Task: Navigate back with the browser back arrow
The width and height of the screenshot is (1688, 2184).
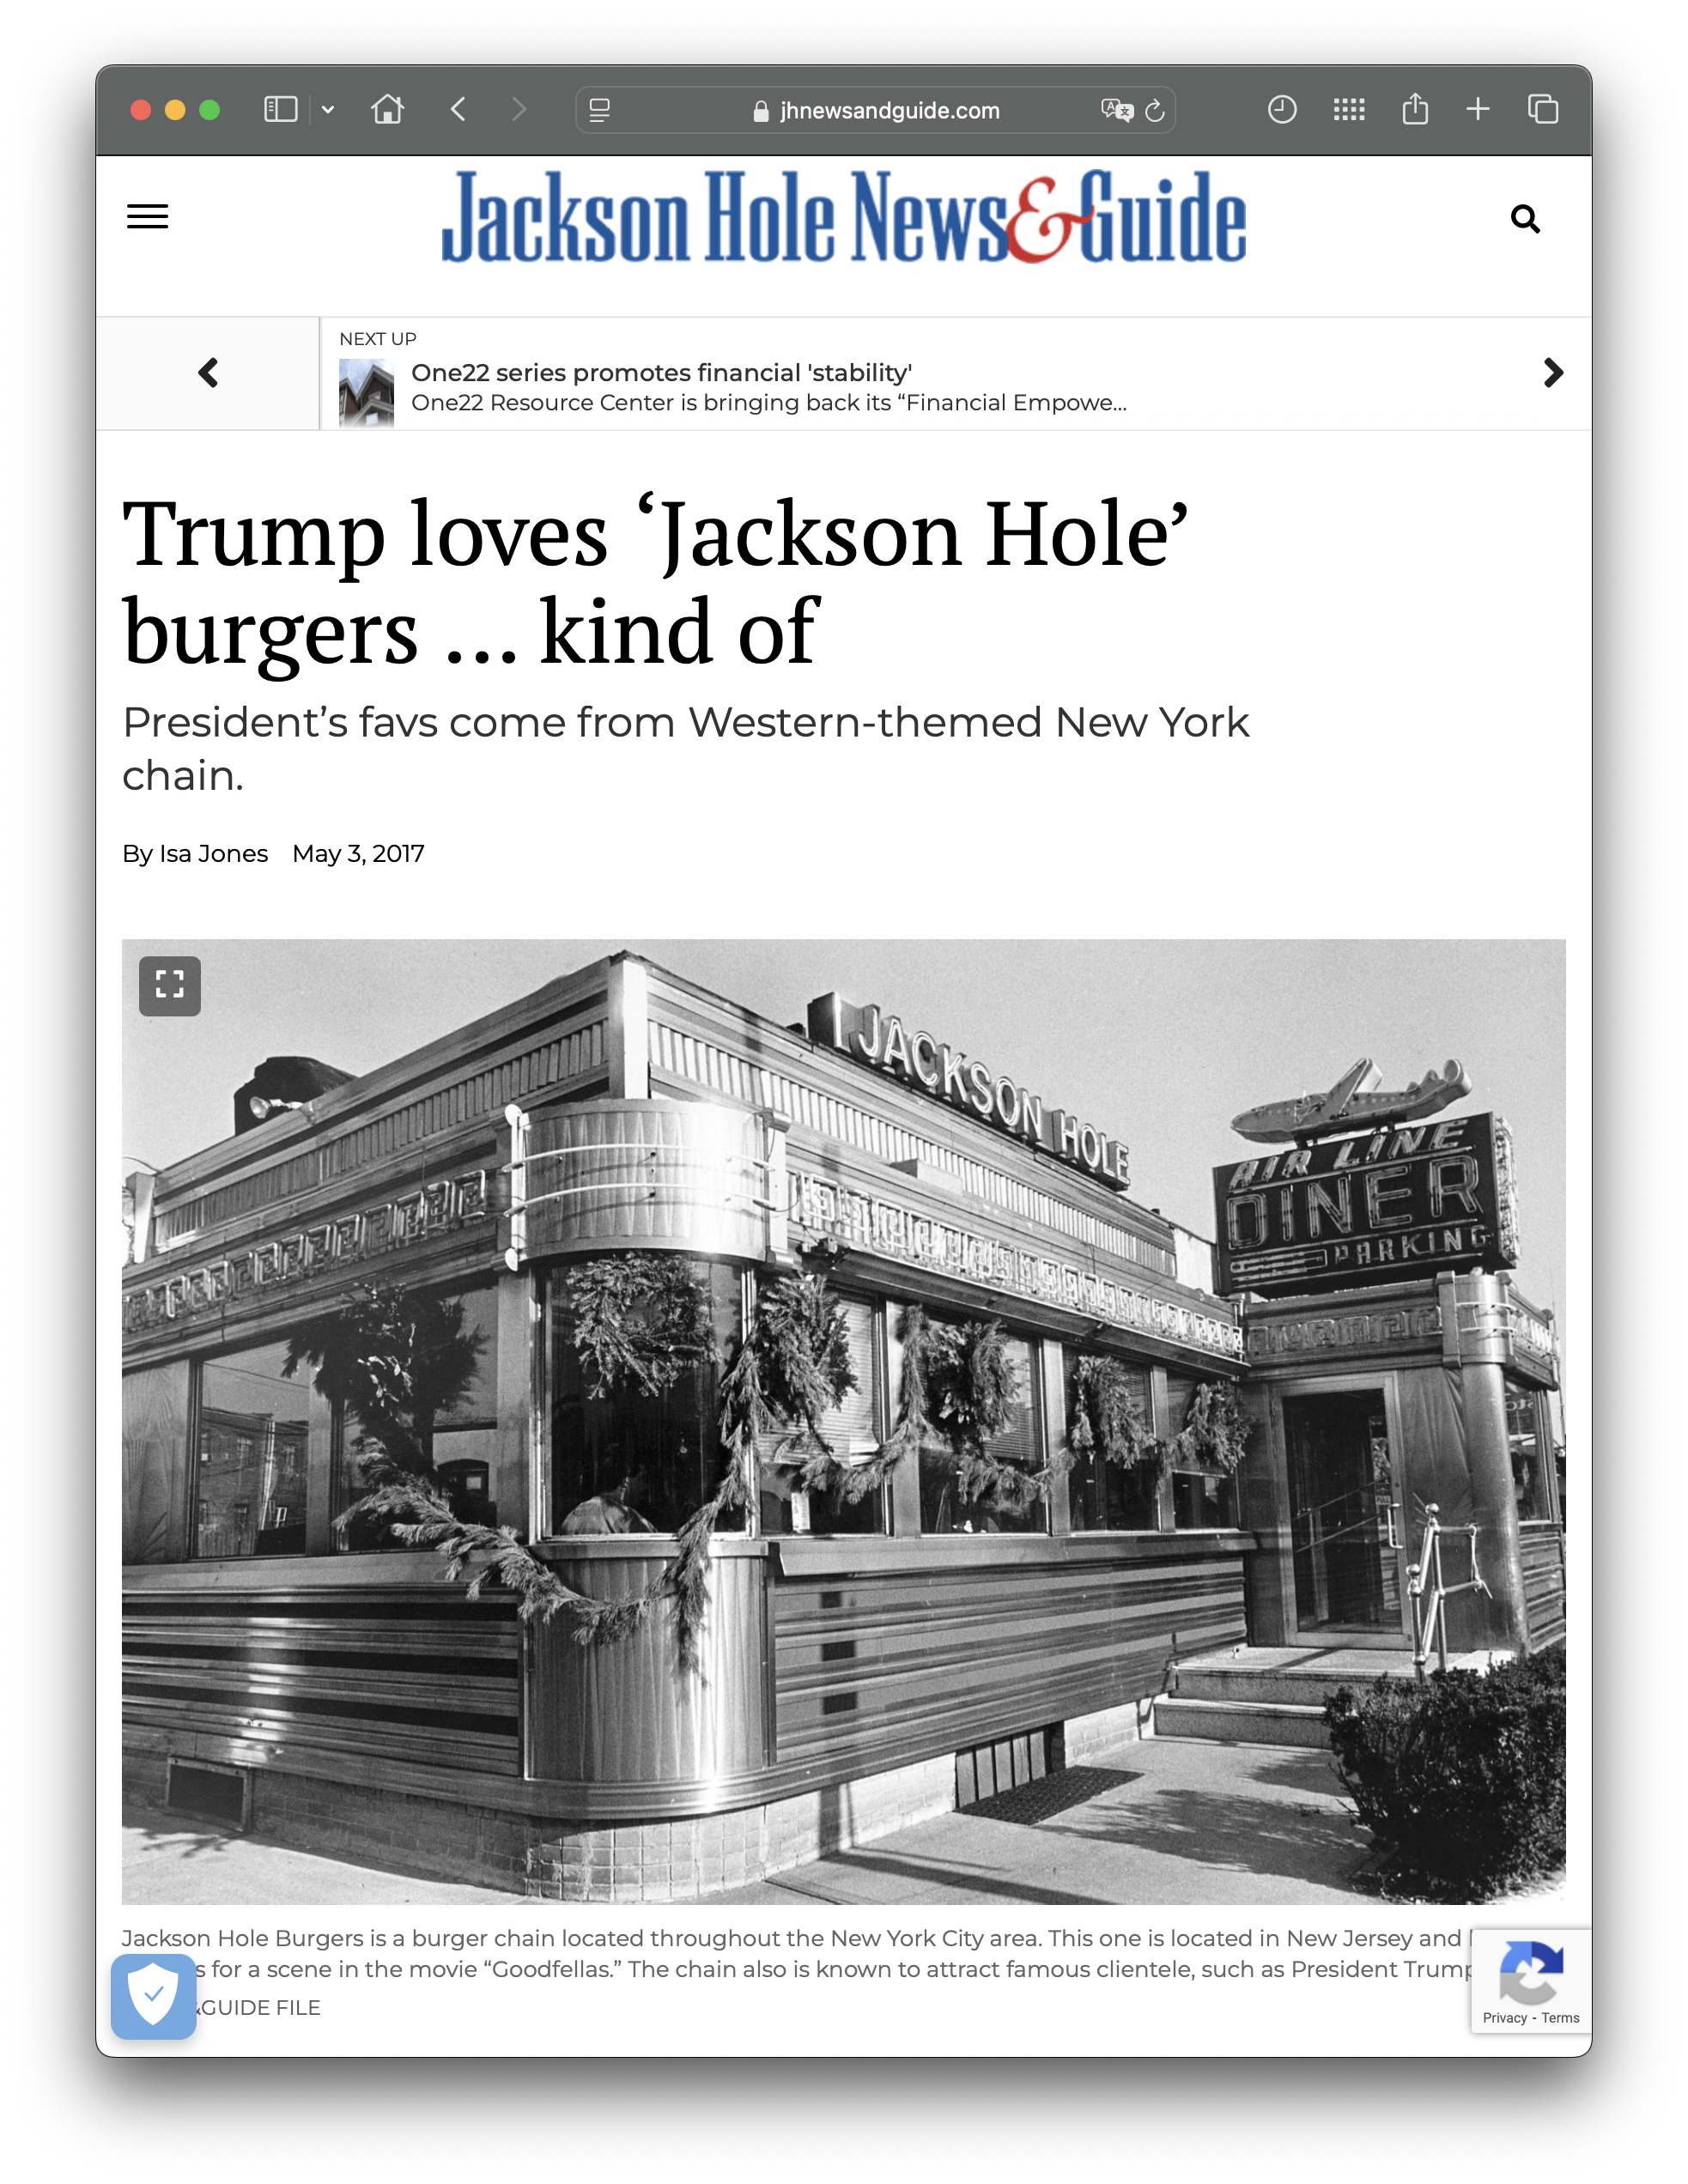Action: [458, 109]
